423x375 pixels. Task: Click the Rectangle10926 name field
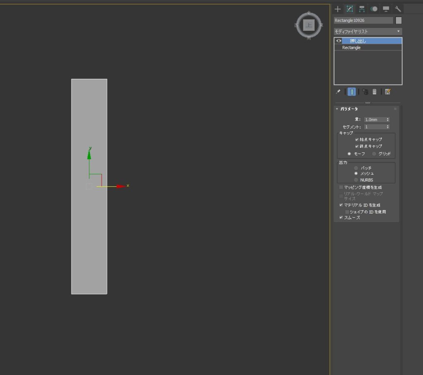click(x=363, y=20)
